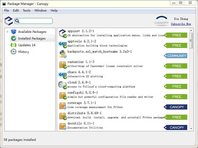Click the distribute package box icon

(63, 116)
